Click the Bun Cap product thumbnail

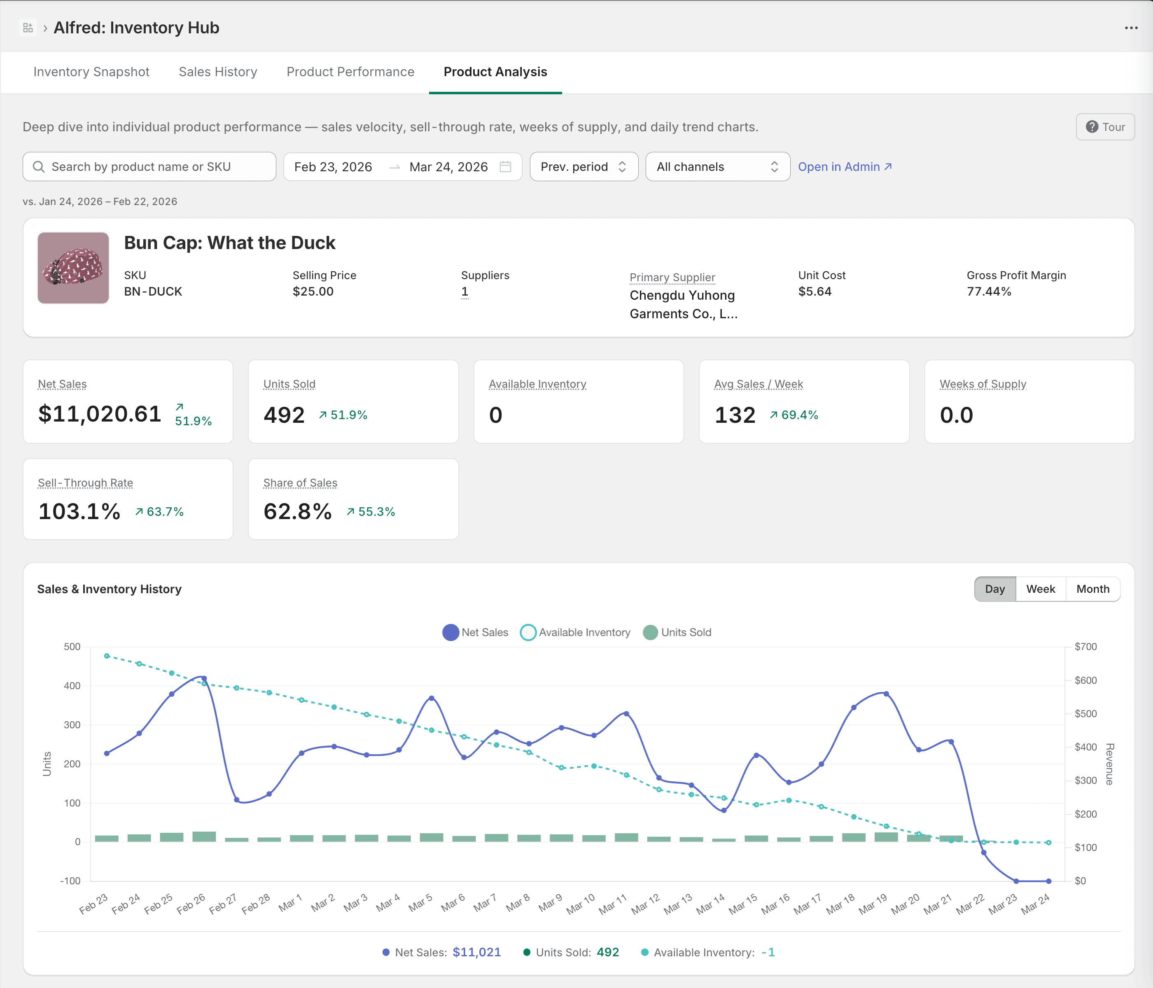(73, 268)
